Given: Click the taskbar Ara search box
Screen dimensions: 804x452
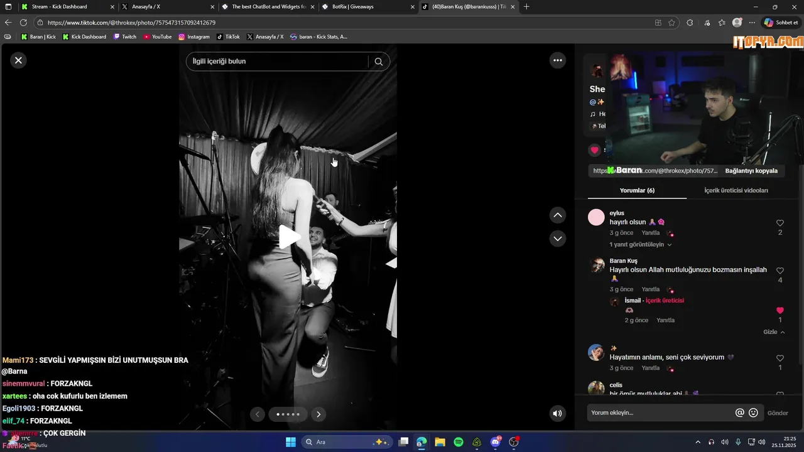Looking at the screenshot, I should point(347,442).
